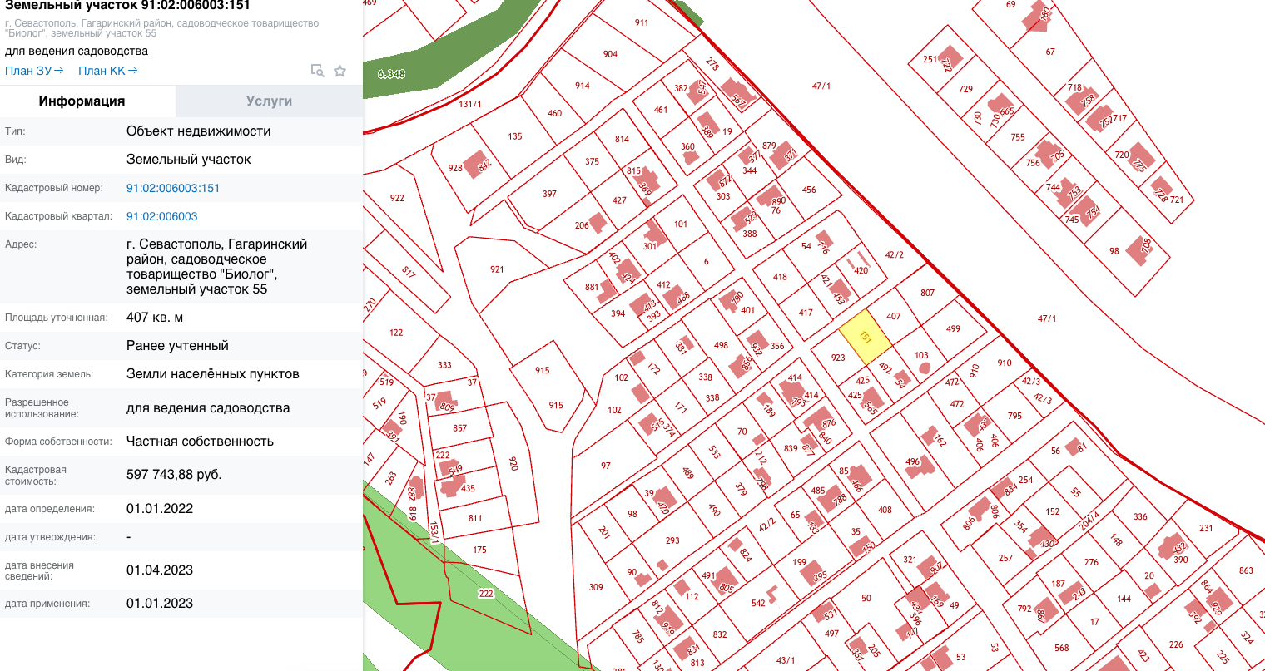Click the green zone label 6.348
Viewport: 1265px width, 671px height.
(391, 74)
